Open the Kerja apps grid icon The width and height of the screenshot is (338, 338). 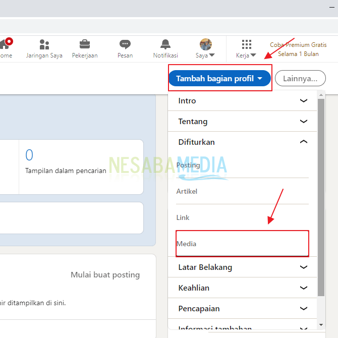point(246,45)
